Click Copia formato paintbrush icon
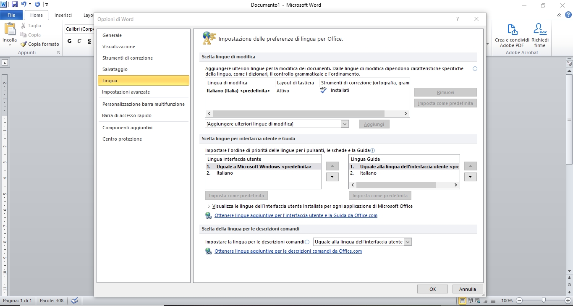The height and width of the screenshot is (306, 573). coord(24,44)
